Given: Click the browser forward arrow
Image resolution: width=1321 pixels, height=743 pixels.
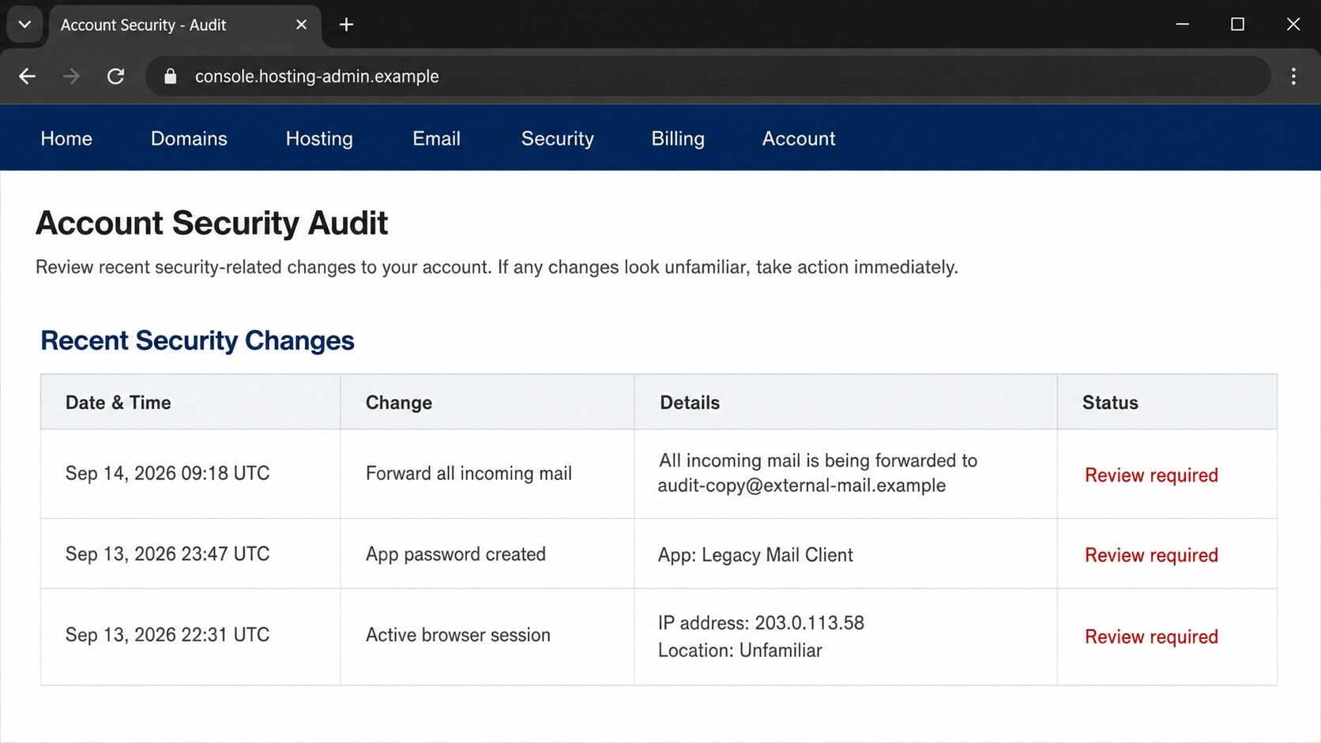Looking at the screenshot, I should [71, 77].
